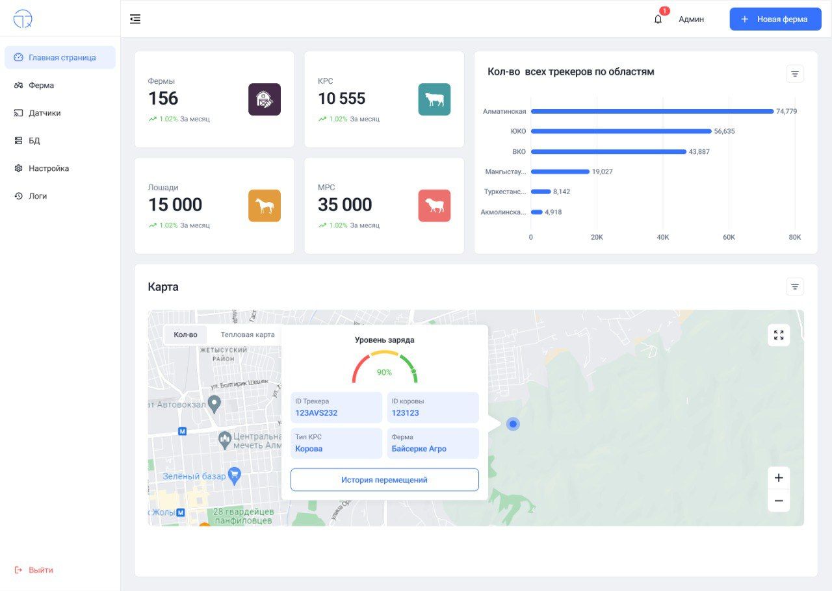Viewport: 832px width, 591px height.
Task: Click the Алматинская bar in chart
Action: pyautogui.click(x=653, y=111)
